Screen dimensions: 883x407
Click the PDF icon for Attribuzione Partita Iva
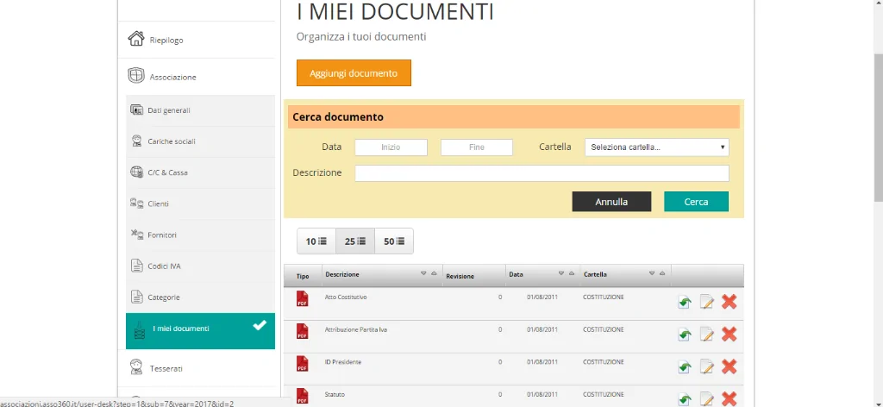(x=303, y=331)
